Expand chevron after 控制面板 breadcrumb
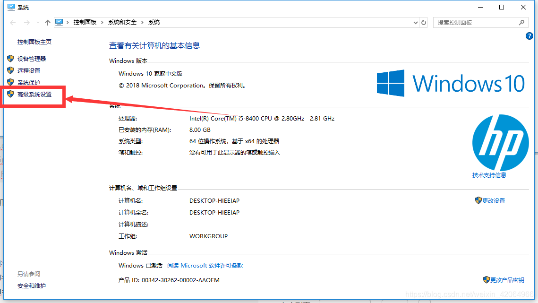The height and width of the screenshot is (303, 538). [102, 22]
